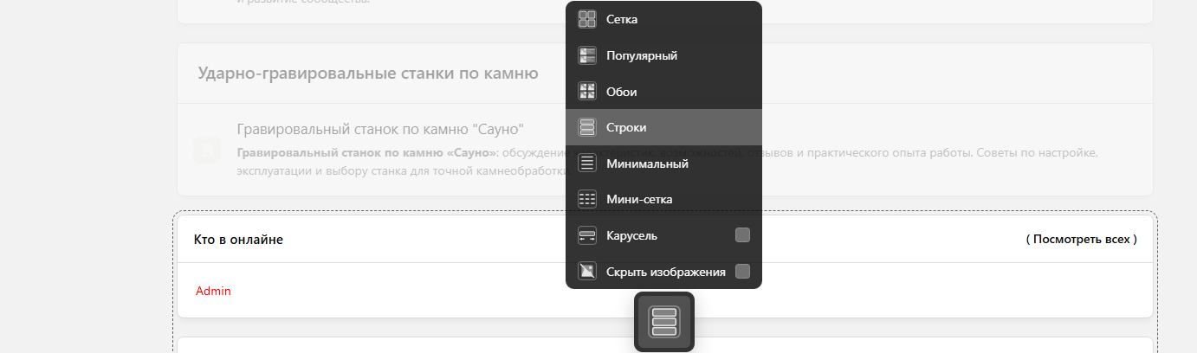
Task: Click the Обои wallpaper layout icon
Action: coord(587,91)
